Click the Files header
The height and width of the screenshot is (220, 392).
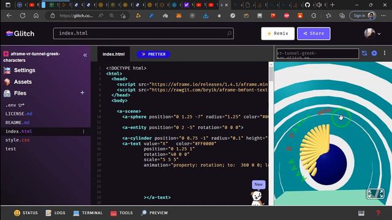coord(20,94)
